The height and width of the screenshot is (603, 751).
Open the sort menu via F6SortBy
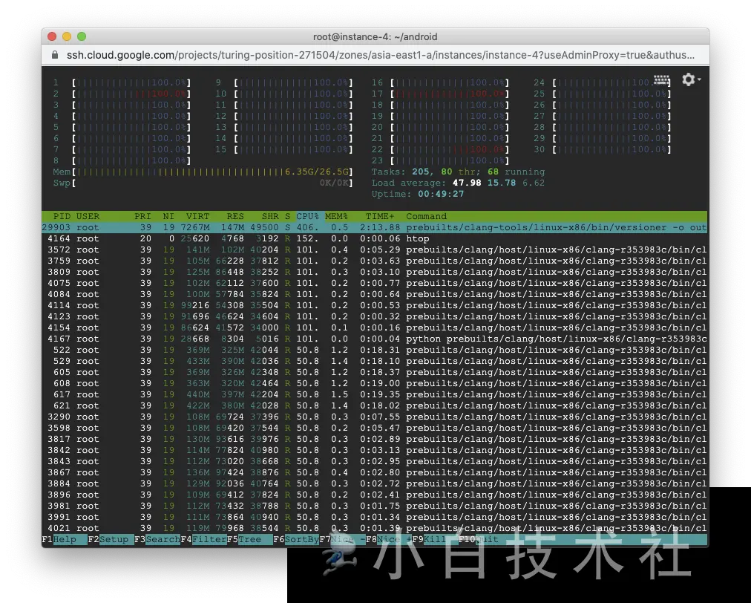(295, 540)
